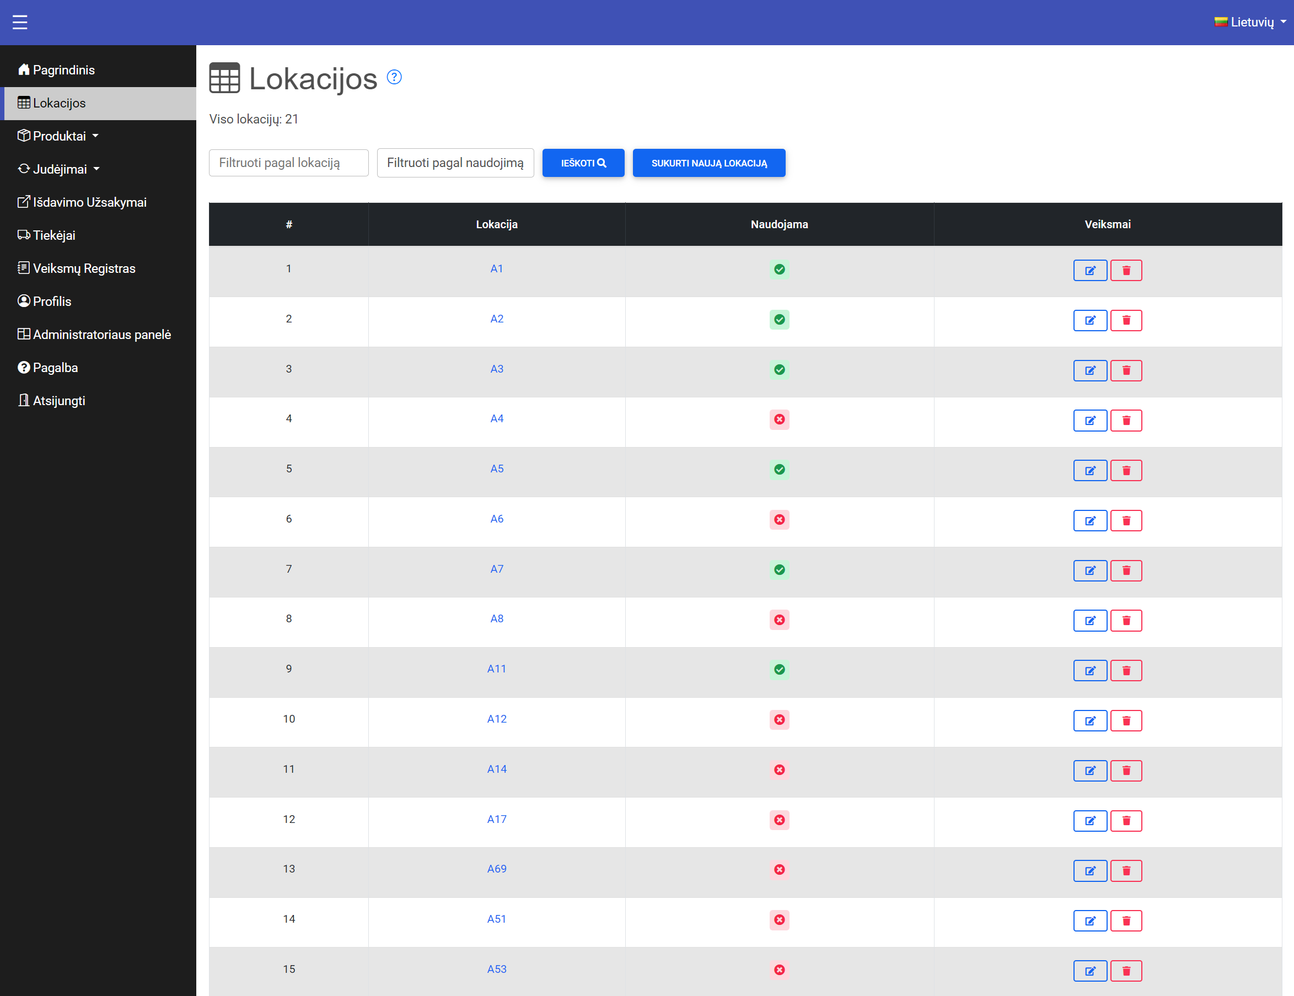This screenshot has height=996, width=1294.
Task: Click the red unused status icon for A6
Action: point(779,519)
